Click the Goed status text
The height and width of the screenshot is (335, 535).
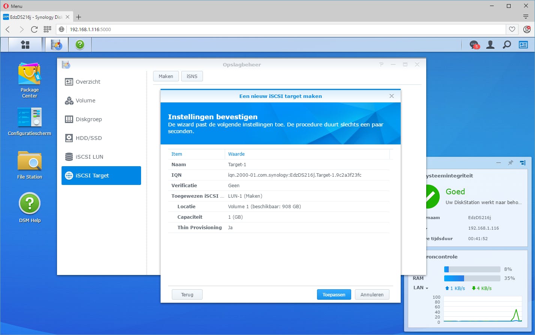tap(455, 192)
